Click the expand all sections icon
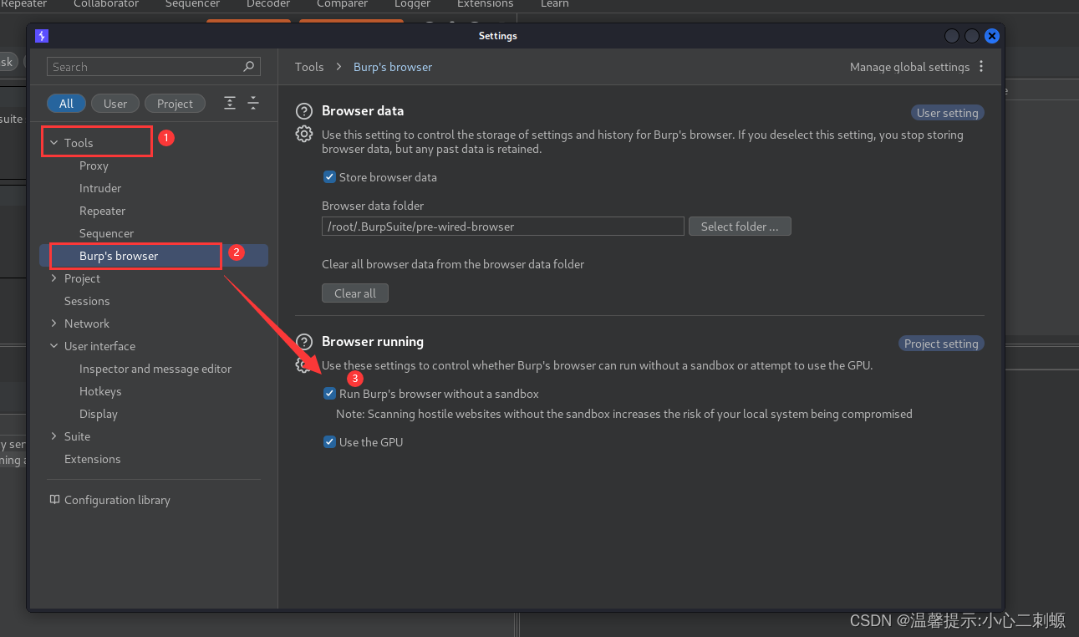This screenshot has width=1079, height=637. pos(230,104)
